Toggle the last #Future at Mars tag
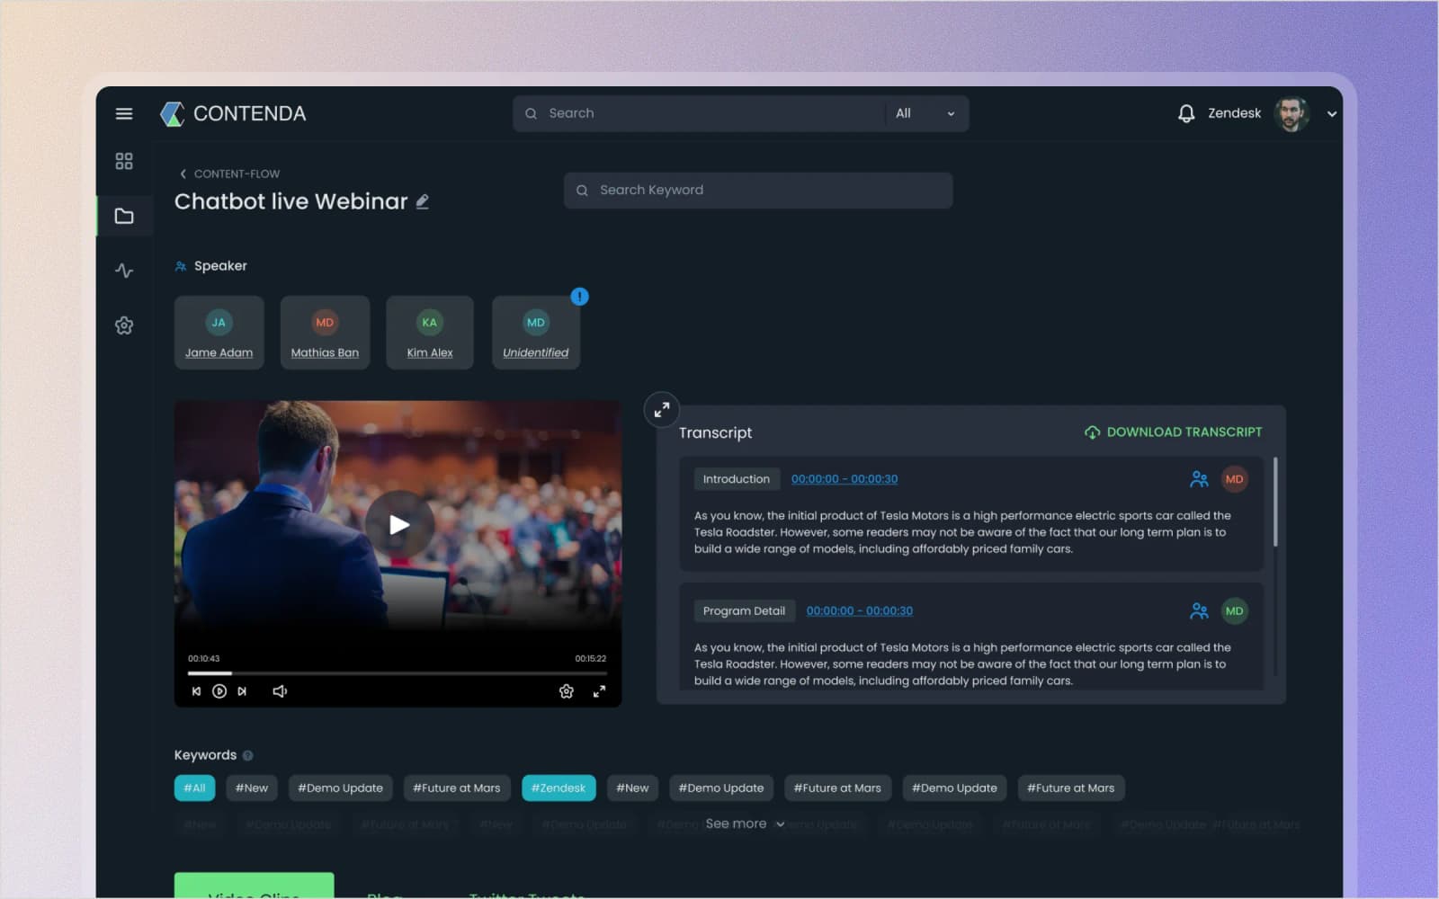This screenshot has height=899, width=1439. click(1070, 788)
